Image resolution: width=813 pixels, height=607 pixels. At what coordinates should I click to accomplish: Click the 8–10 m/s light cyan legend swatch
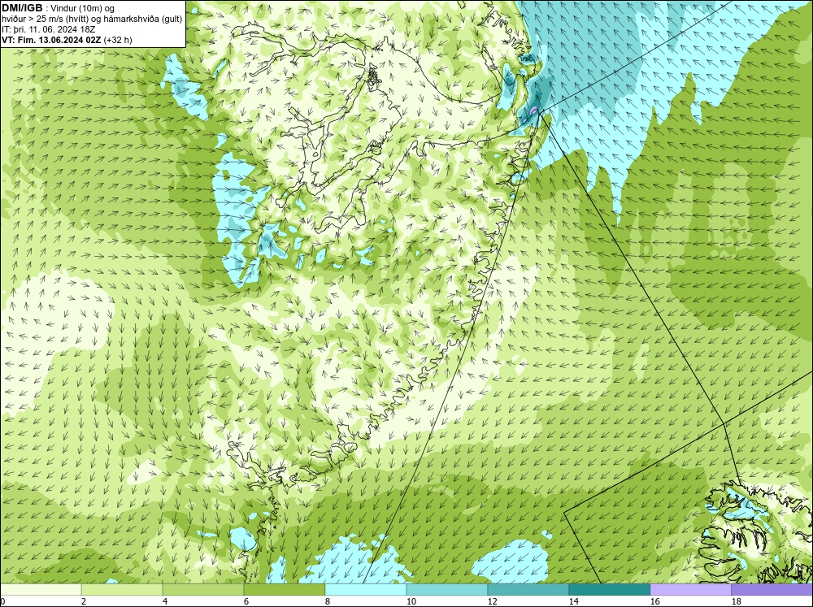click(366, 590)
